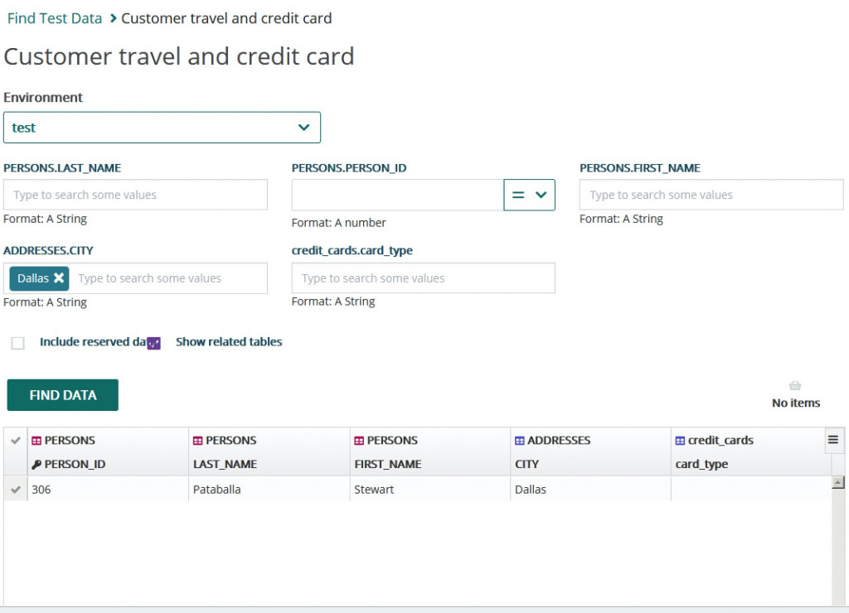
Task: Click the table icon of the first PERSONS column
Action: tap(36, 441)
